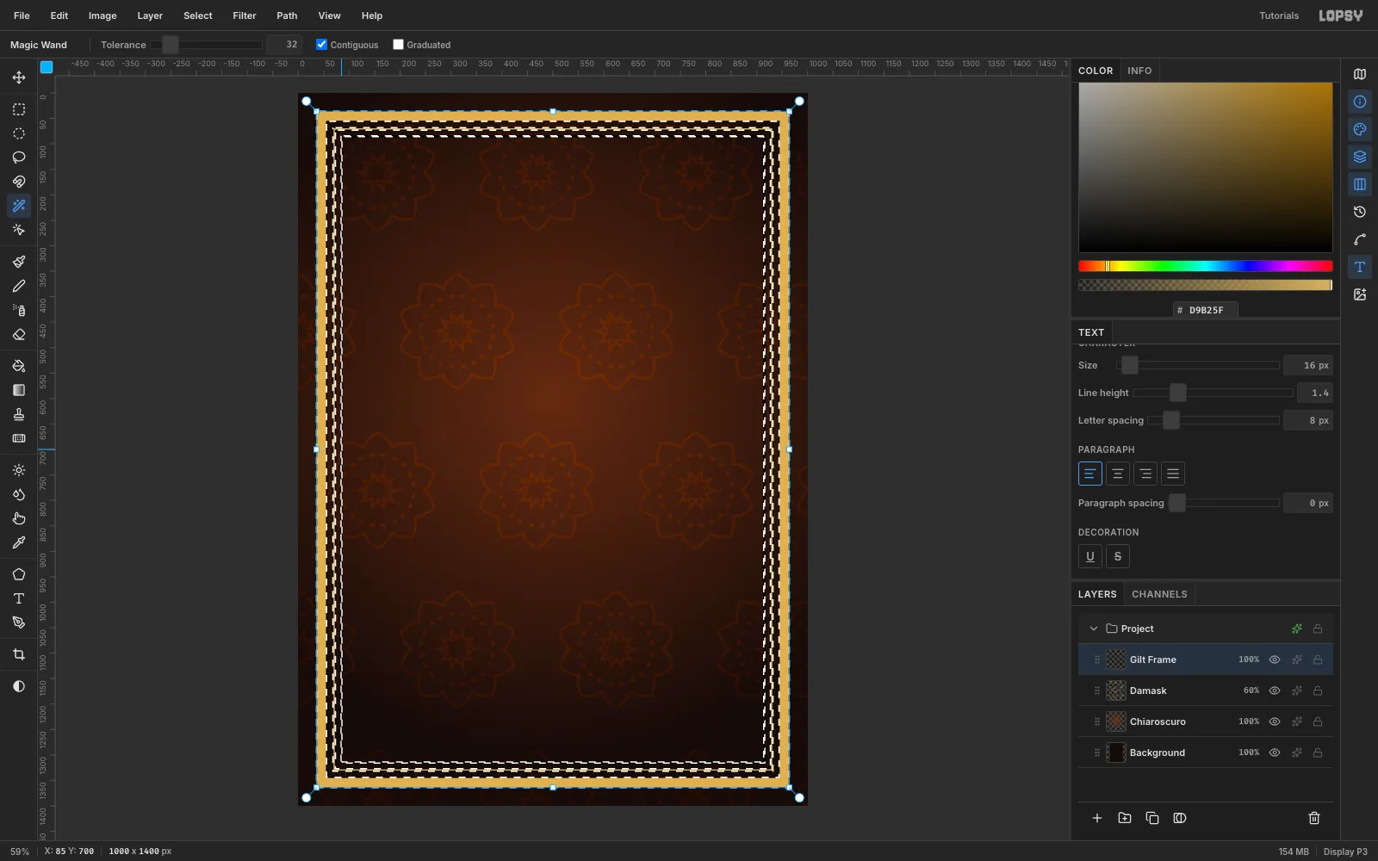
Task: Select the Dodge tool sun icon
Action: [x=19, y=470]
